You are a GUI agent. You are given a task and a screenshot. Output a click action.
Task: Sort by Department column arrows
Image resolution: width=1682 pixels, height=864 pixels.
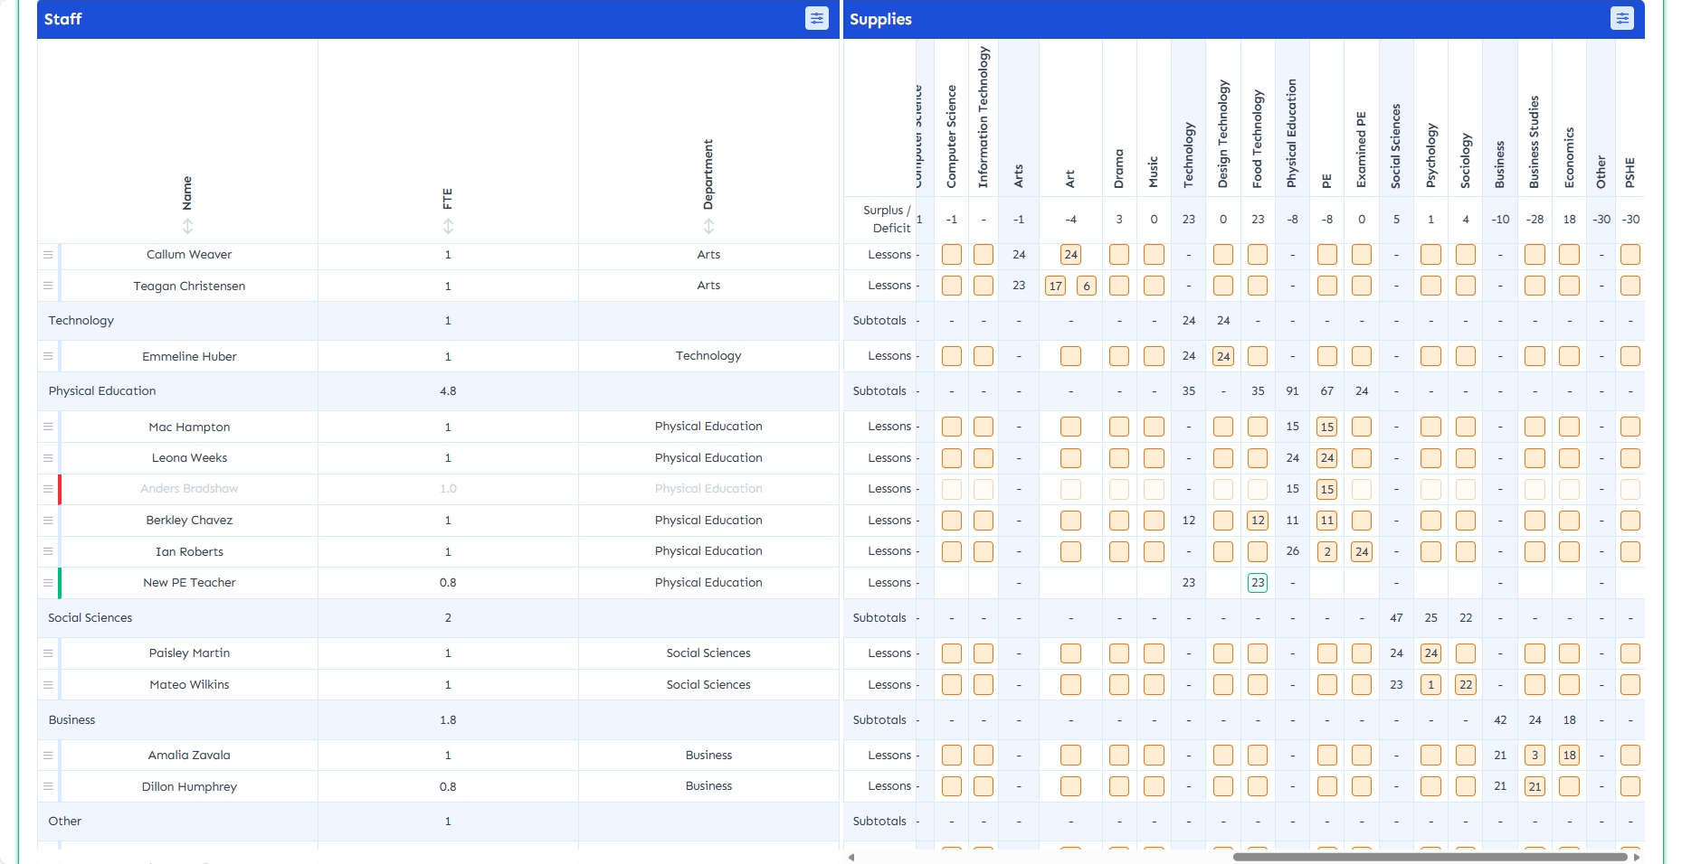(708, 226)
